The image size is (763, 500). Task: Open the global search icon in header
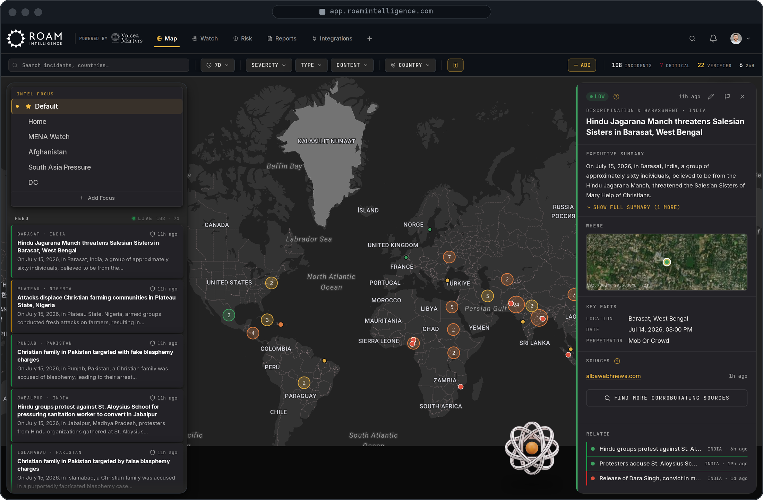tap(692, 38)
